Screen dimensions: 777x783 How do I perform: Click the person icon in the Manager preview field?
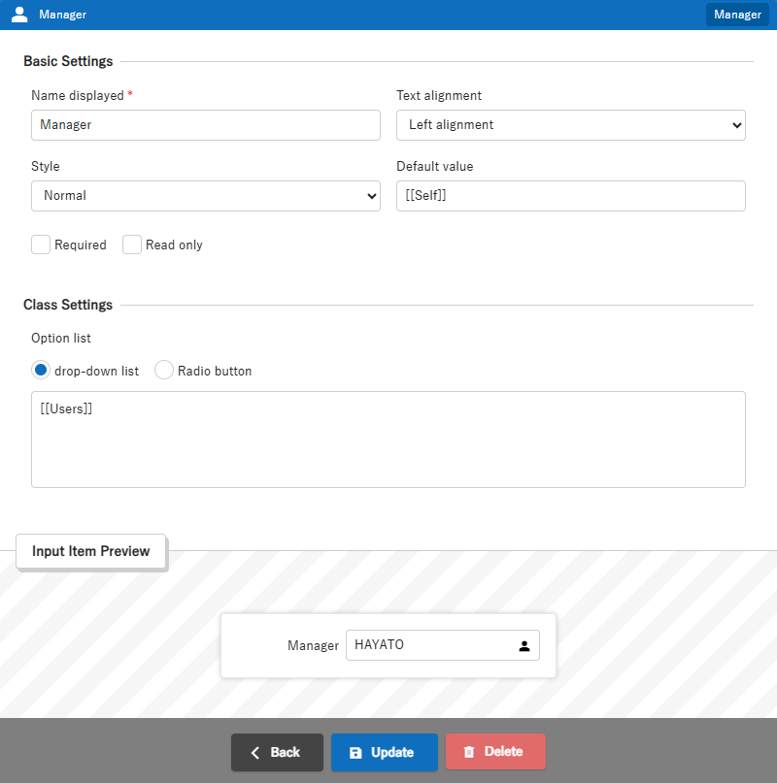pyautogui.click(x=524, y=645)
